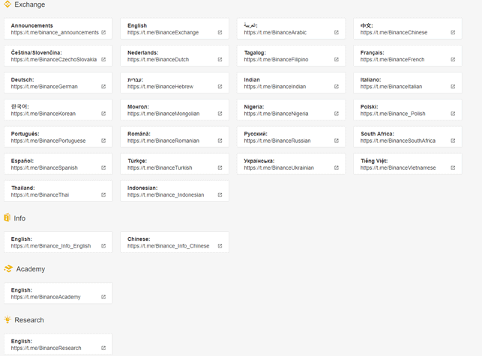
Task: Open external link icon for BinanceThai
Action: tap(103, 195)
